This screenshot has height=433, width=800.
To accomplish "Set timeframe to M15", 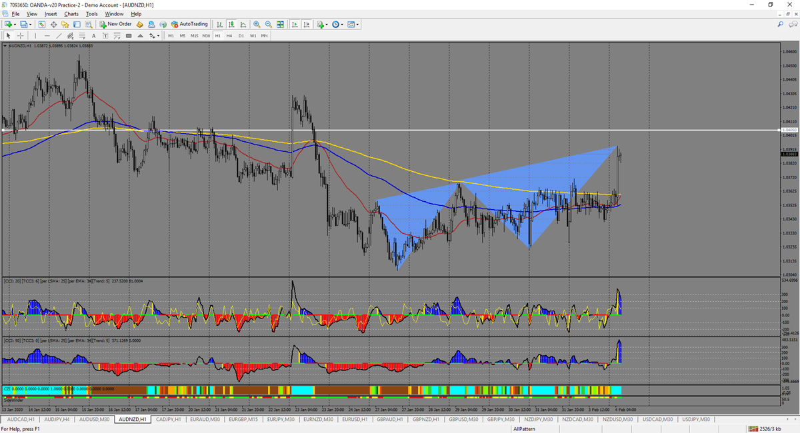I will coord(194,35).
